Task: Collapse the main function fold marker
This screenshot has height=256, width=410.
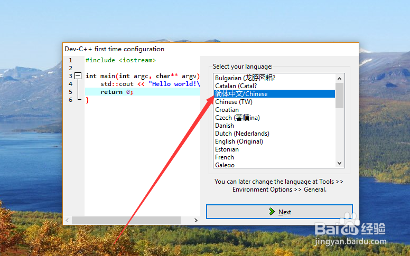Action: tap(78, 76)
